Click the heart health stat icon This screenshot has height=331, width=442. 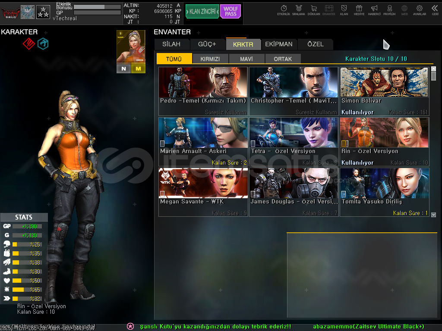(x=7, y=280)
